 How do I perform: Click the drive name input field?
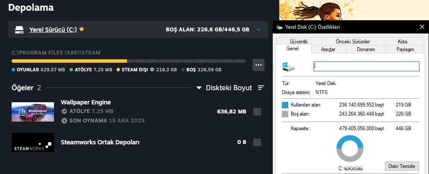point(366,67)
